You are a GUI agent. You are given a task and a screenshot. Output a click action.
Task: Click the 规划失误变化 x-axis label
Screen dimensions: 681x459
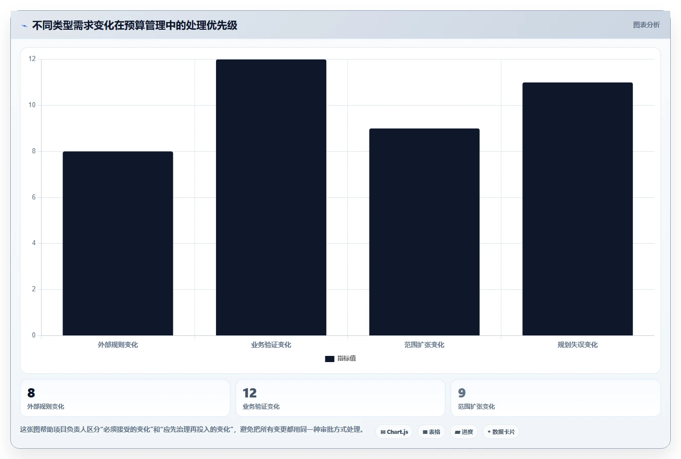(x=578, y=345)
